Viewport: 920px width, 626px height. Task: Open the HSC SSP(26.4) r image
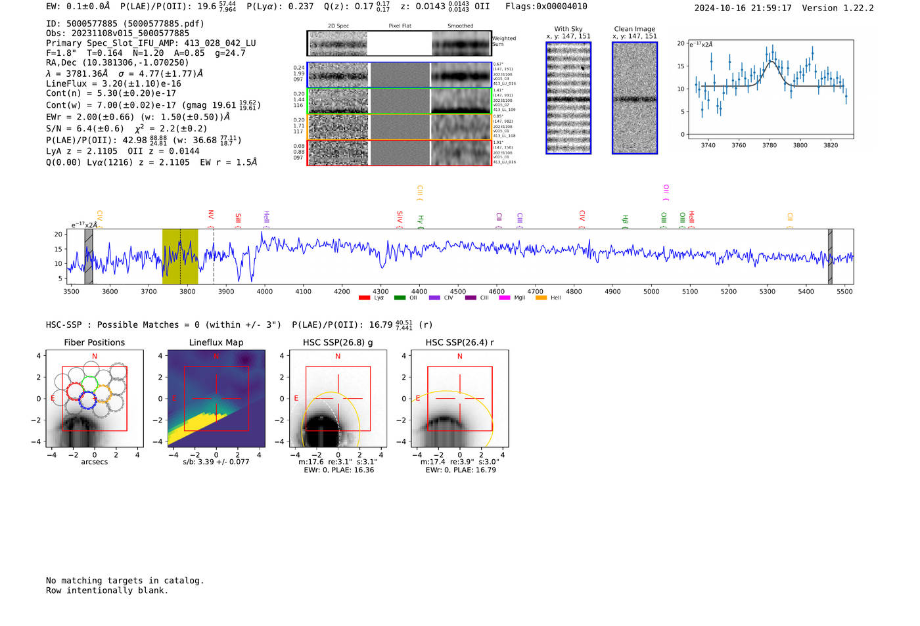pyautogui.click(x=459, y=399)
